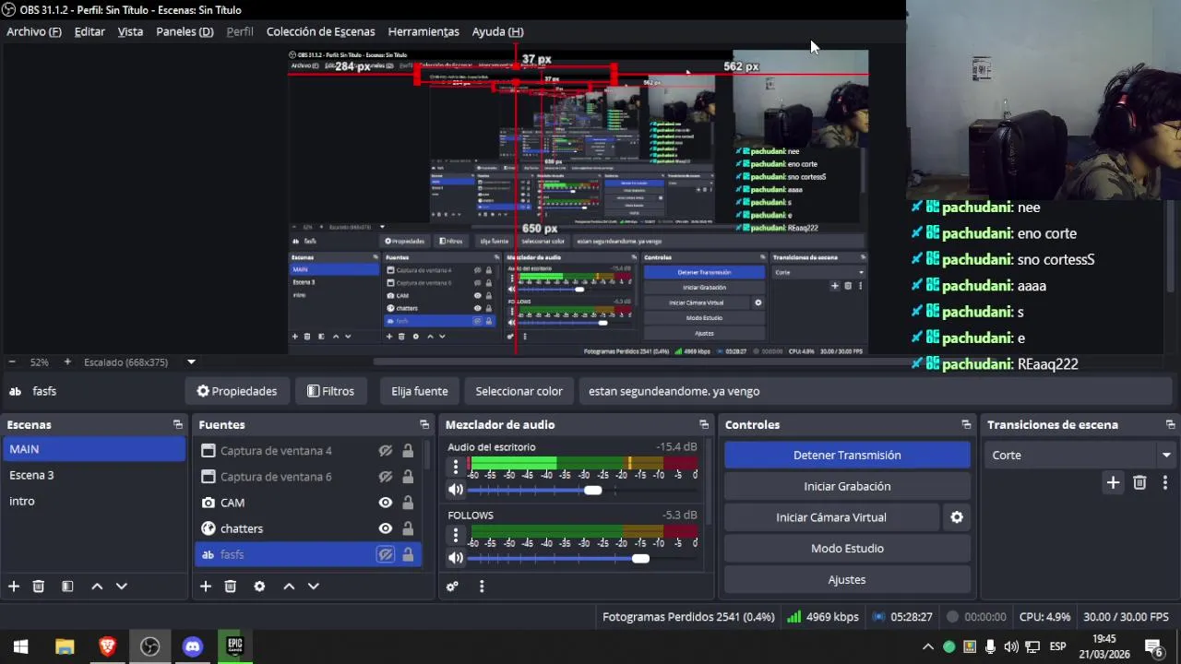This screenshot has width=1181, height=664.
Task: Mute FOLLOWS speaker icon
Action: 456,558
